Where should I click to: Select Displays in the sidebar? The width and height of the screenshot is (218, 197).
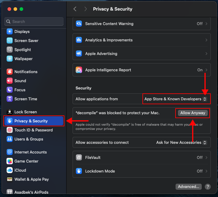[x=34, y=31]
